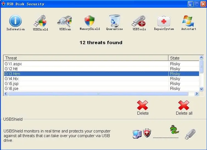
Task: Open the Quarantine bin
Action: point(114,23)
